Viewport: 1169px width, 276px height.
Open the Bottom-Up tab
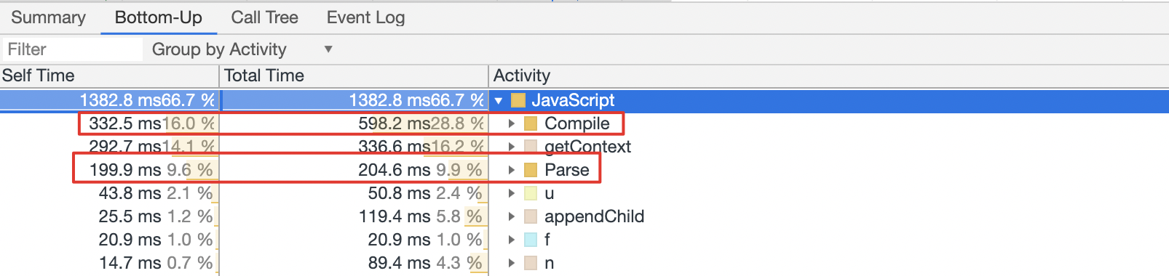(x=159, y=17)
